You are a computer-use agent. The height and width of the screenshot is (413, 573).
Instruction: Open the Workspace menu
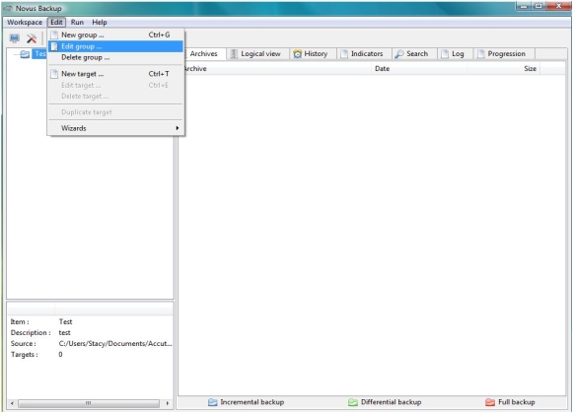click(x=25, y=23)
